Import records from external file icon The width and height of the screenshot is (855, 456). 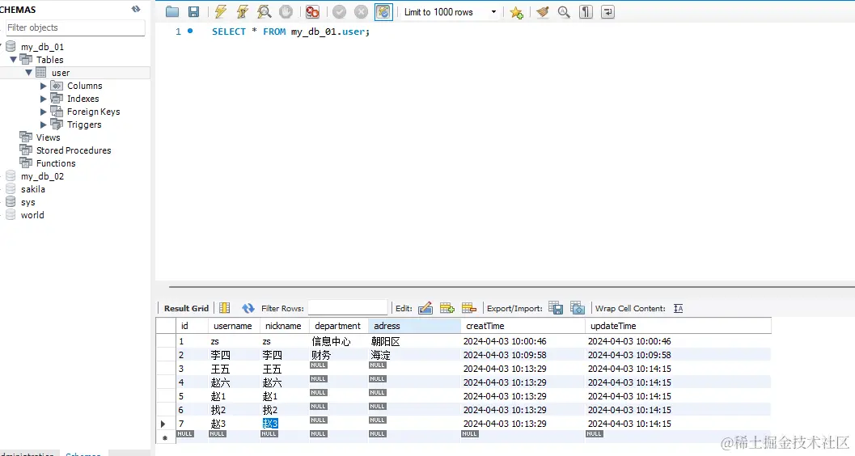click(578, 308)
